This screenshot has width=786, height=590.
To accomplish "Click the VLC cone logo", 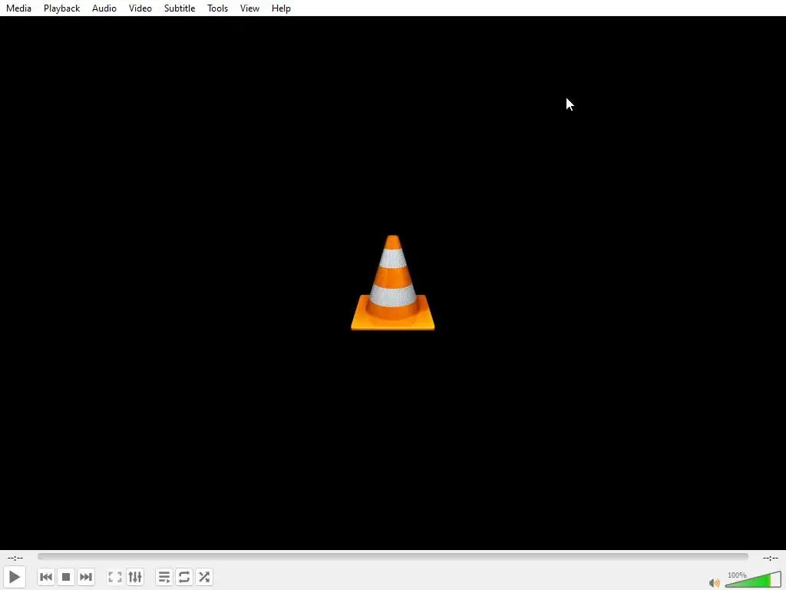I will click(392, 283).
